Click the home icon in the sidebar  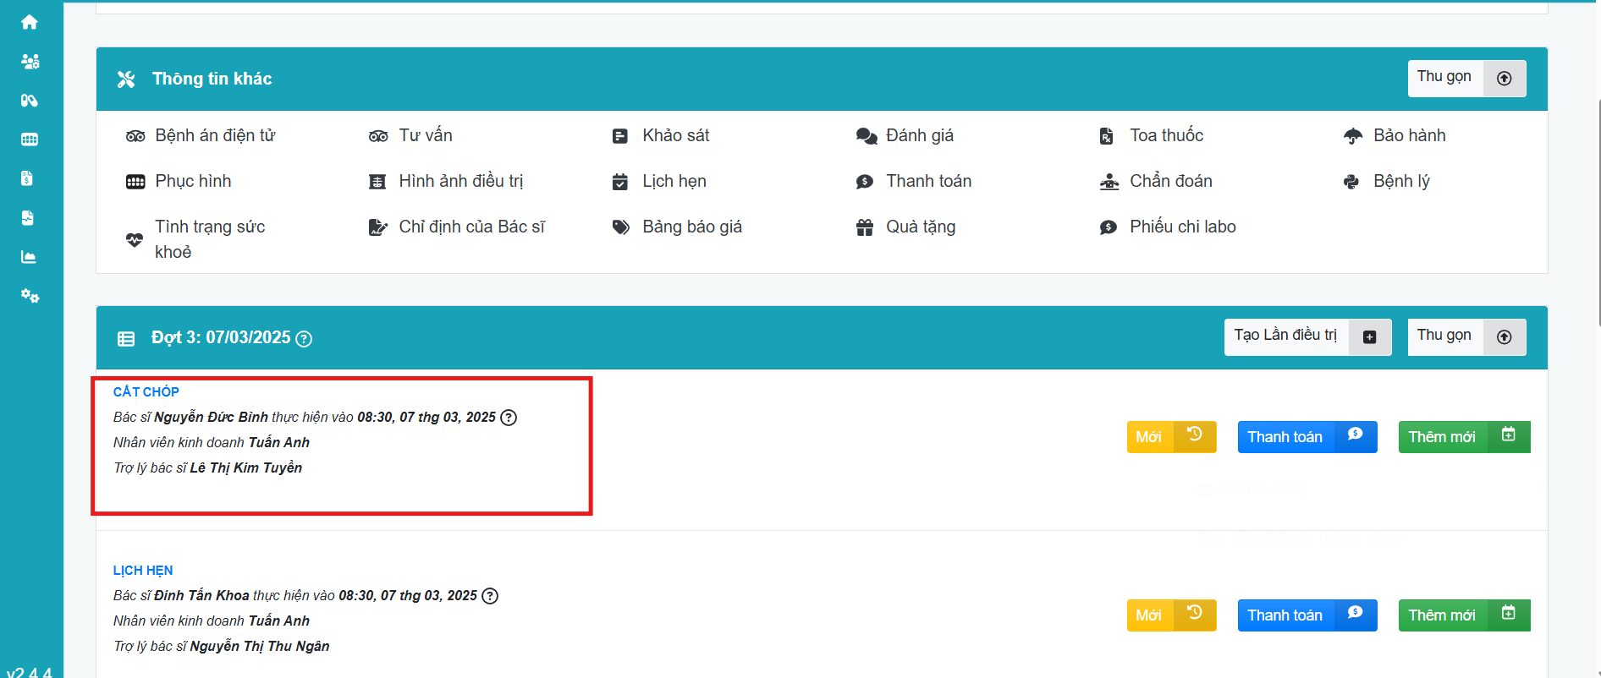pos(30,22)
